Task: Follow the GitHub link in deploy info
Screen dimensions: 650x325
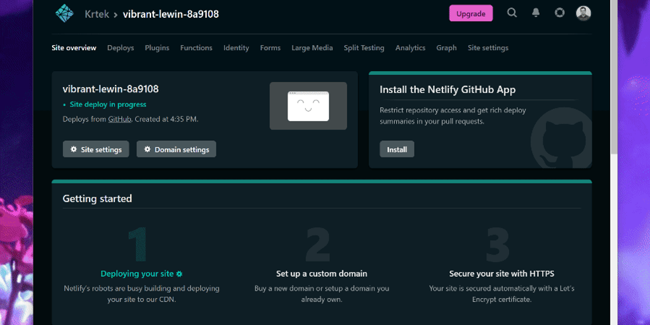Action: tap(120, 119)
